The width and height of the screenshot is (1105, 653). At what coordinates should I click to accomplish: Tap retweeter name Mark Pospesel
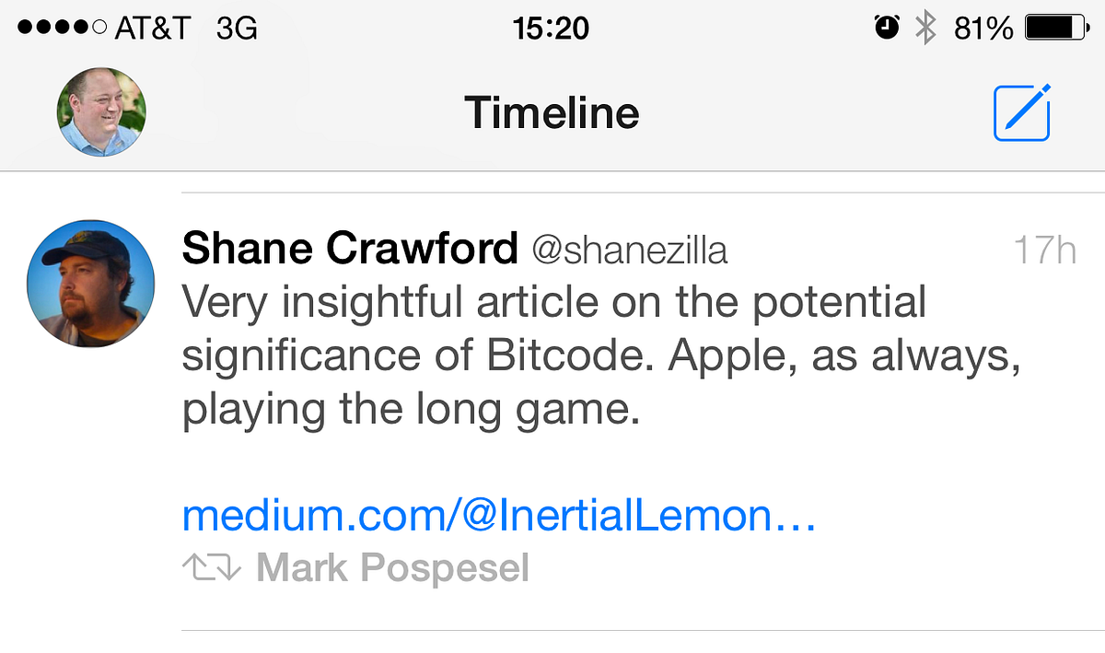click(x=392, y=567)
